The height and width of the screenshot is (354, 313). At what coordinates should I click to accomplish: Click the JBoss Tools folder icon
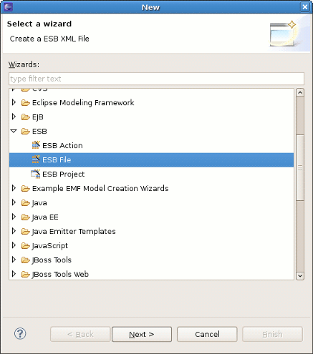point(25,260)
